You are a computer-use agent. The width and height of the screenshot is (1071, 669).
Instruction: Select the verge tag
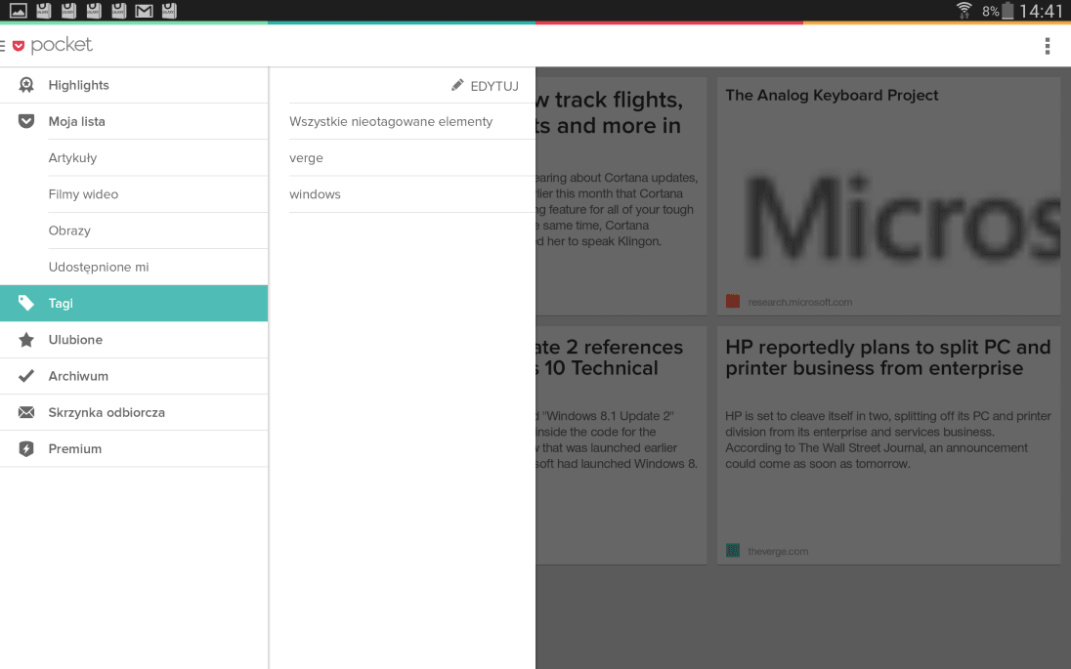[x=411, y=157]
